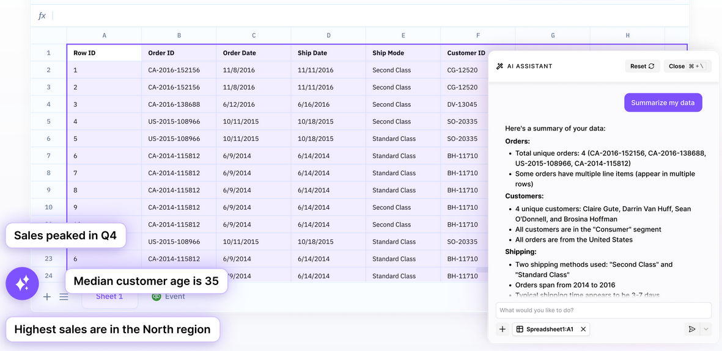Click the fx function icon
The height and width of the screenshot is (351, 722).
[x=42, y=16]
